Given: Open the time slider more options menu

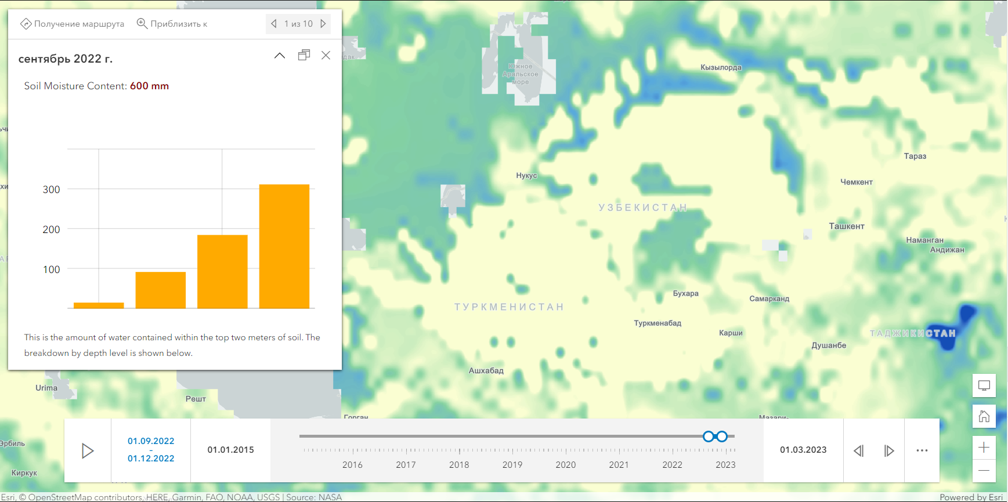Looking at the screenshot, I should click(x=922, y=450).
